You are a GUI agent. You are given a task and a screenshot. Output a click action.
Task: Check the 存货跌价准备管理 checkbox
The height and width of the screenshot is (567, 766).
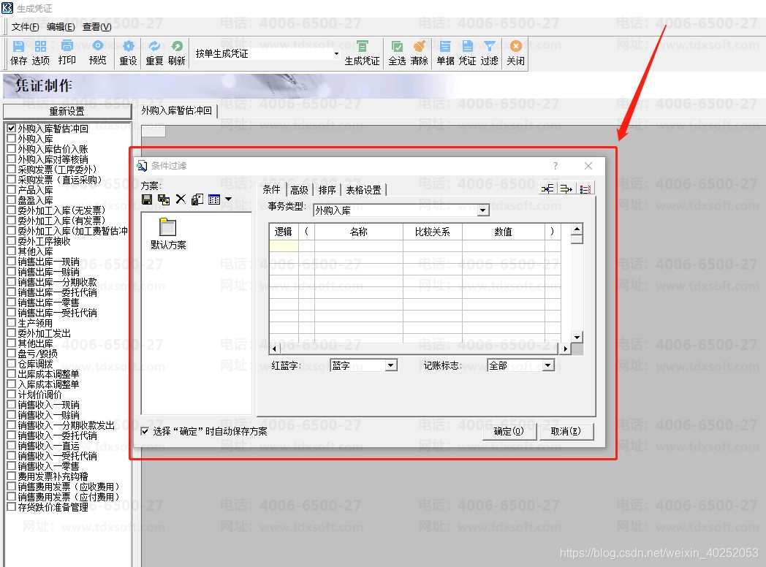(11, 507)
